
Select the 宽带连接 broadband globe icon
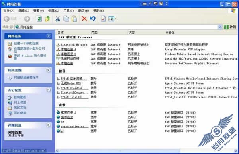pos(58,117)
